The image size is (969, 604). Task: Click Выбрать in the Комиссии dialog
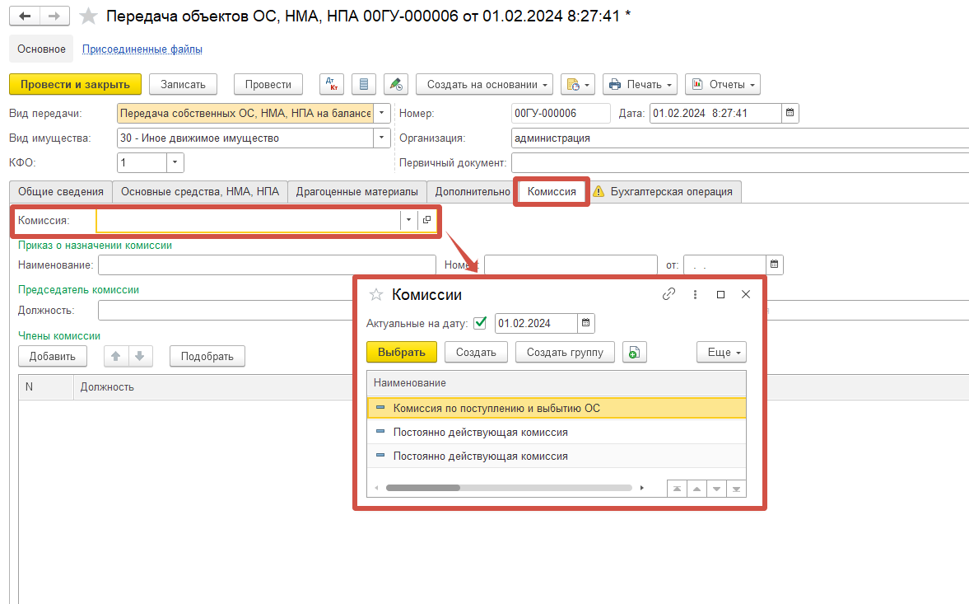click(402, 353)
